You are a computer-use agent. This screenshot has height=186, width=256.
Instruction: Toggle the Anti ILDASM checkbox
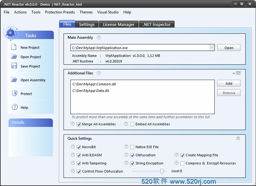click(x=79, y=155)
